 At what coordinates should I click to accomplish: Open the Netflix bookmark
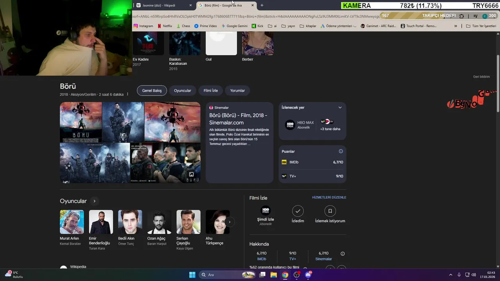click(x=164, y=26)
